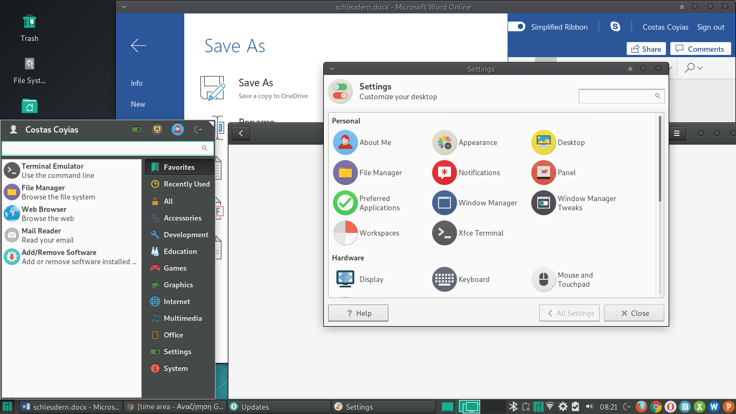This screenshot has height=414, width=736.
Task: Click the Help button in Settings
Action: (x=358, y=313)
